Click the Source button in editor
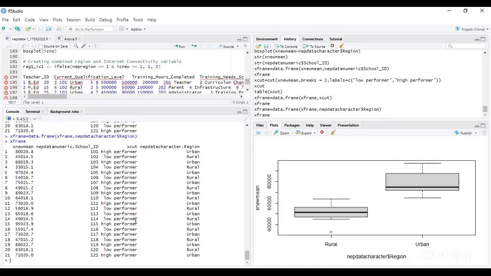Screen dimensions: 491x276 [x=226, y=46]
